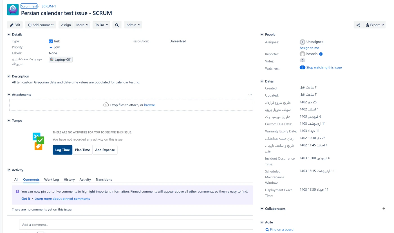Image resolution: width=394 pixels, height=233 pixels.
Task: Open attachments three-dots options menu
Action: point(250,95)
